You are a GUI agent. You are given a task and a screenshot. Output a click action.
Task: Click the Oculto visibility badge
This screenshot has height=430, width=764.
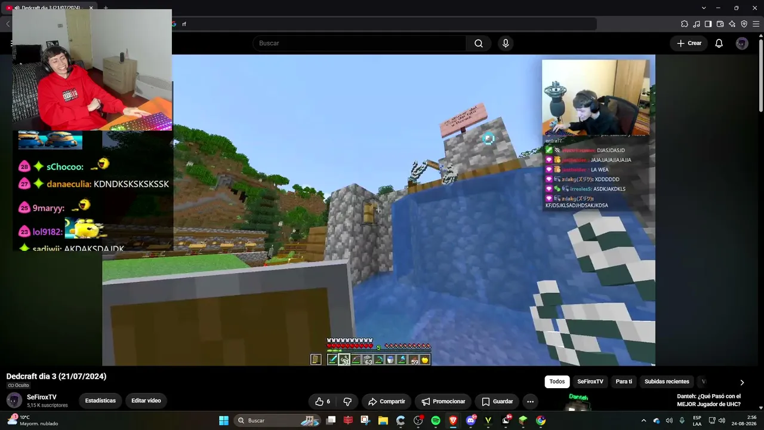[x=19, y=386]
